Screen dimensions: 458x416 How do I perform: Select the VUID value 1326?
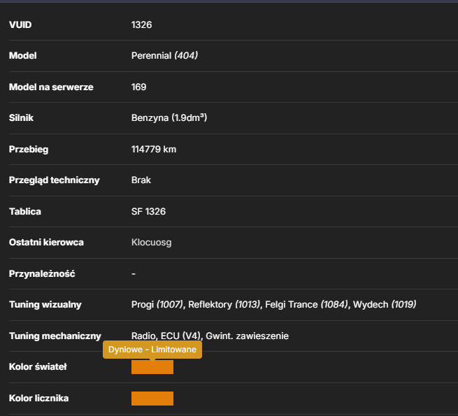pyautogui.click(x=142, y=25)
